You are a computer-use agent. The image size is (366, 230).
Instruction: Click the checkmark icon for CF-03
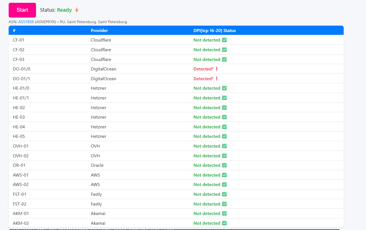[x=224, y=60]
